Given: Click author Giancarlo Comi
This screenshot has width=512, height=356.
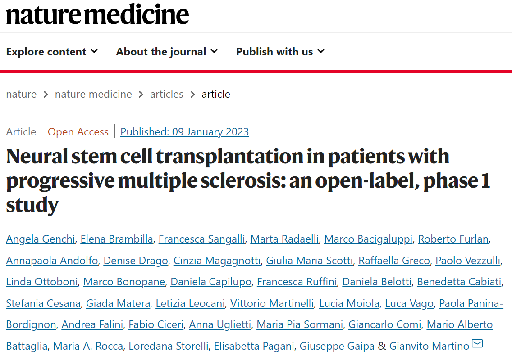Looking at the screenshot, I should pyautogui.click(x=385, y=324).
